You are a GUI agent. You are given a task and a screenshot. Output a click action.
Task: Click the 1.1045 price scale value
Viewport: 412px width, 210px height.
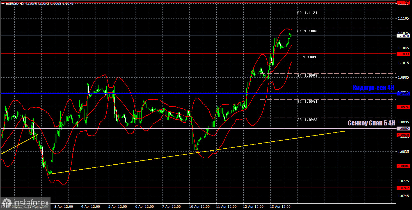(x=403, y=48)
